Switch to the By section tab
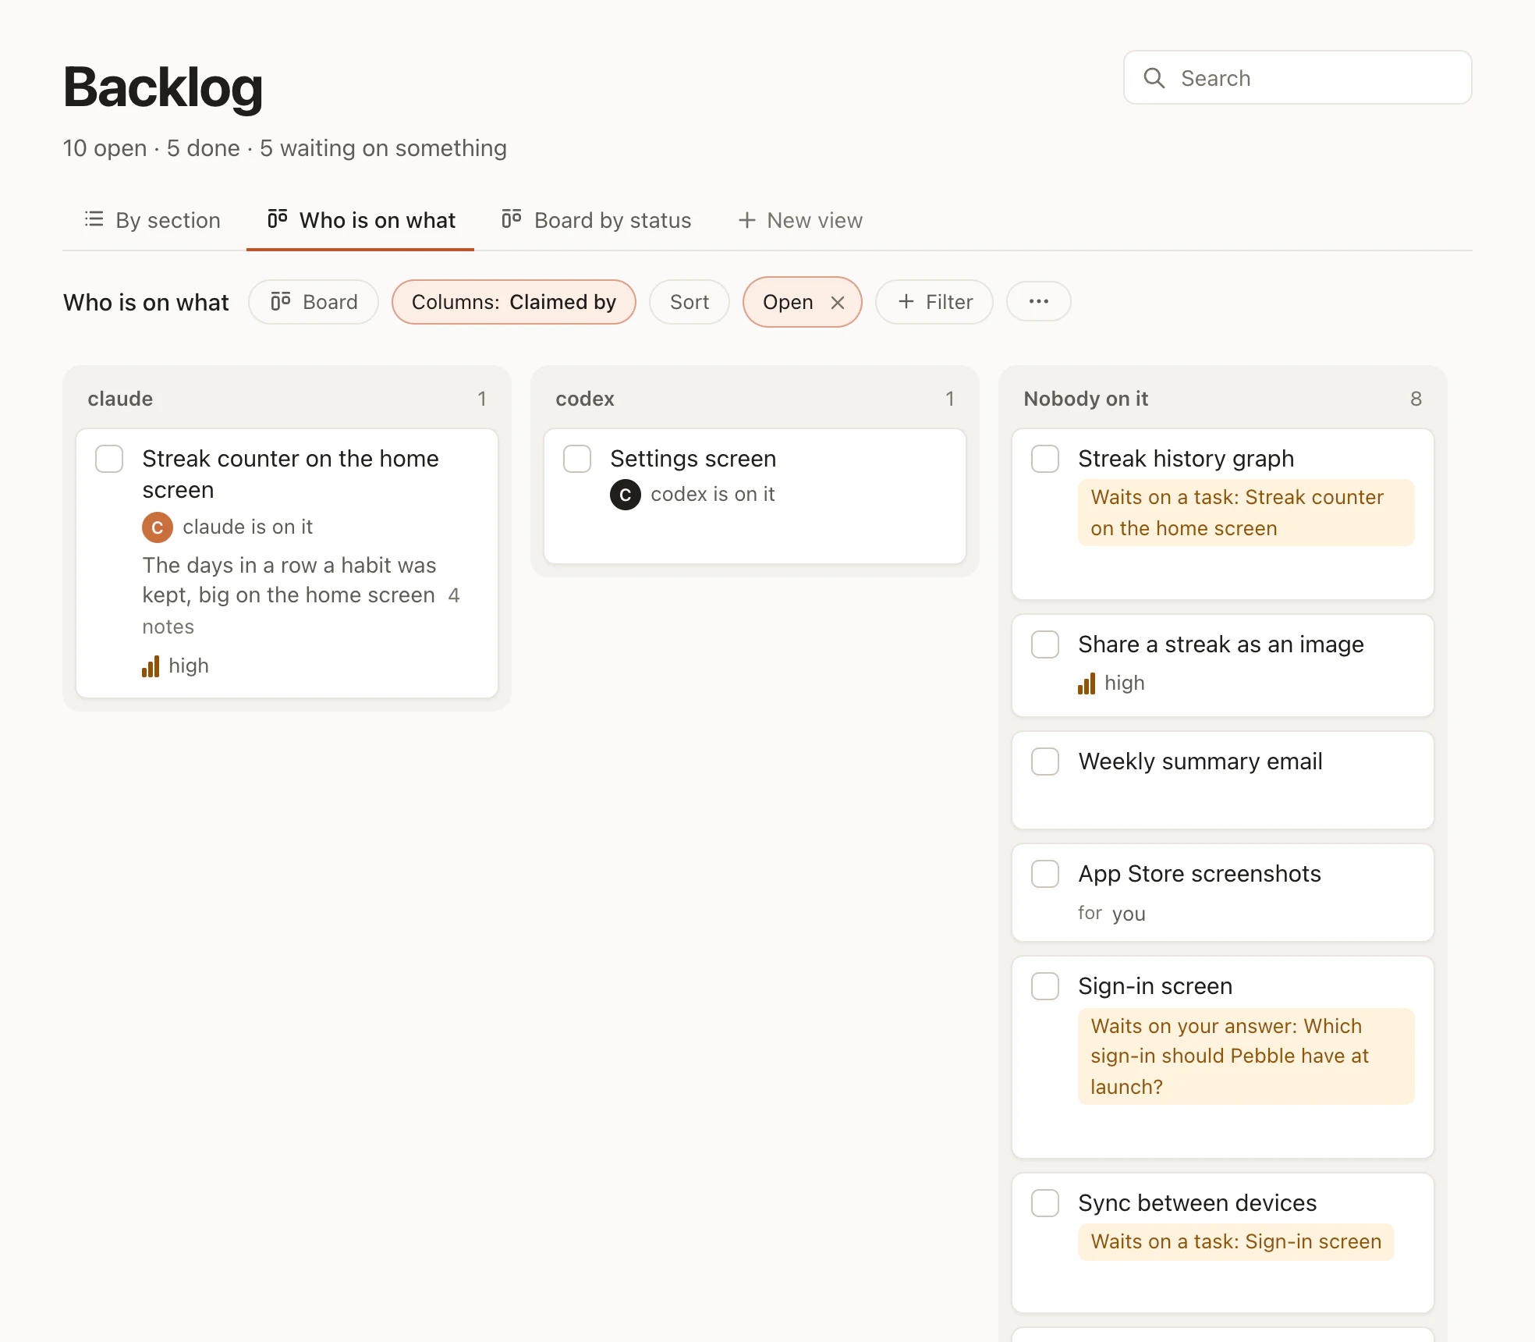 [x=153, y=220]
